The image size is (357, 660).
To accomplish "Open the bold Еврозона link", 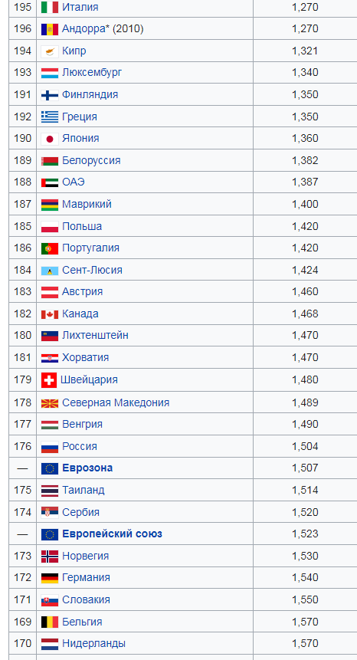I will pos(87,468).
